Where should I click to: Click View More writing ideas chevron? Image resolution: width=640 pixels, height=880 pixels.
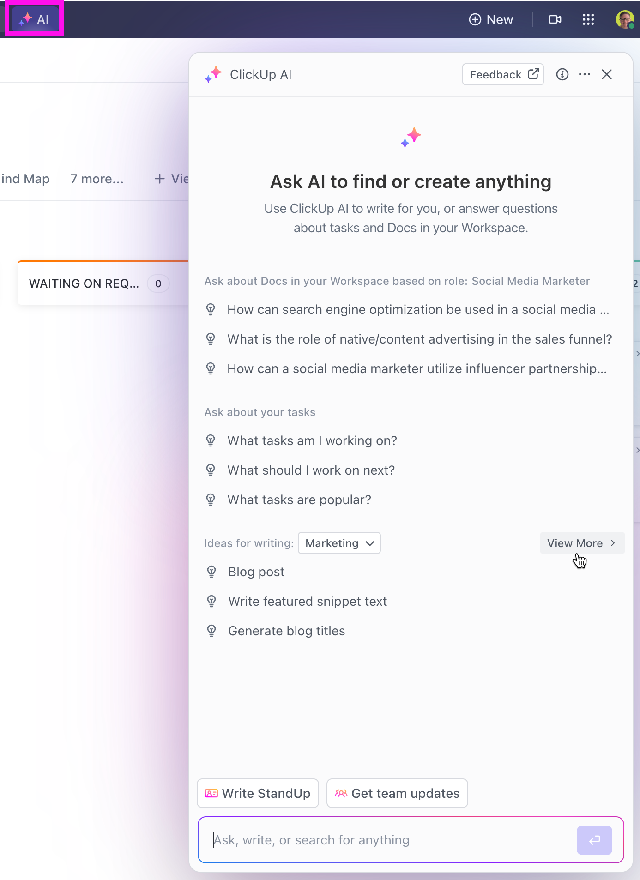pos(581,543)
